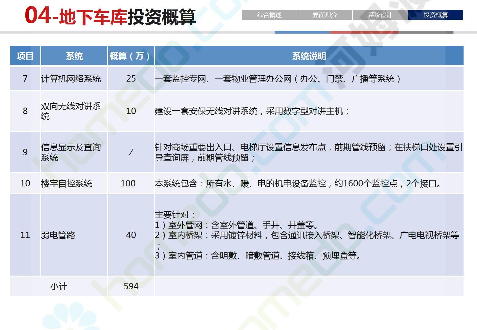477x330 pixels.
Task: Select the 项目 column header
Action: point(25,56)
